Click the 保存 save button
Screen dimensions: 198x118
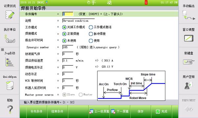140,111
